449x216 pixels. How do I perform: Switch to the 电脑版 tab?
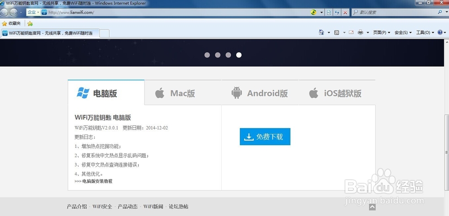(106, 93)
